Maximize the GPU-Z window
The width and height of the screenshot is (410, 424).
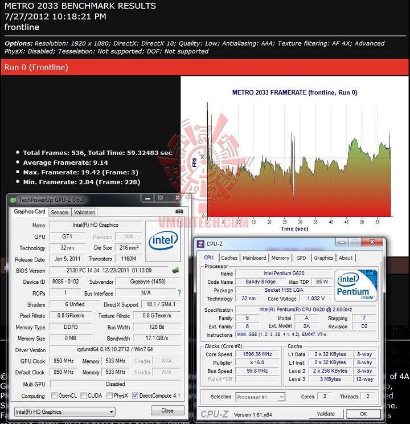pos(160,198)
